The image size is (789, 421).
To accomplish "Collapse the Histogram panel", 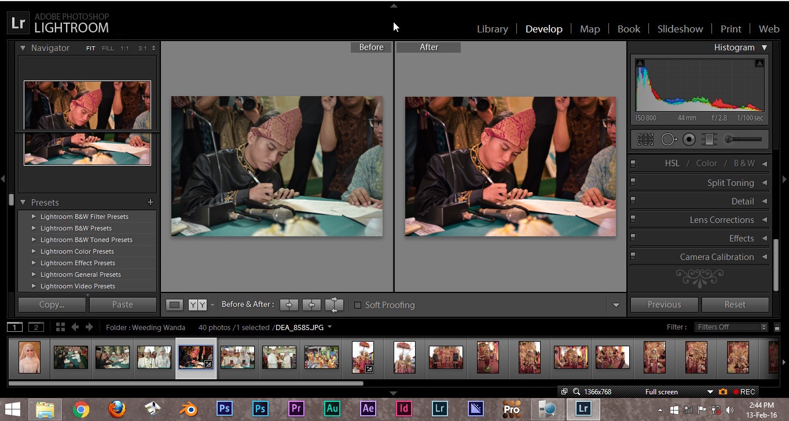I will (764, 47).
